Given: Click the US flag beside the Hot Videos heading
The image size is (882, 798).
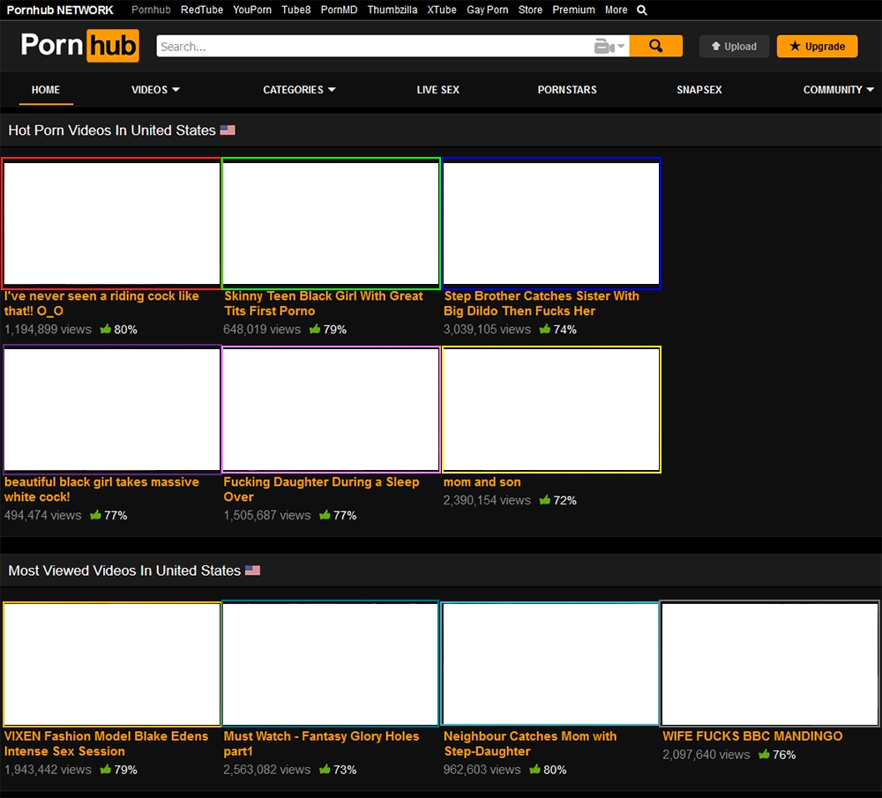Looking at the screenshot, I should [228, 131].
